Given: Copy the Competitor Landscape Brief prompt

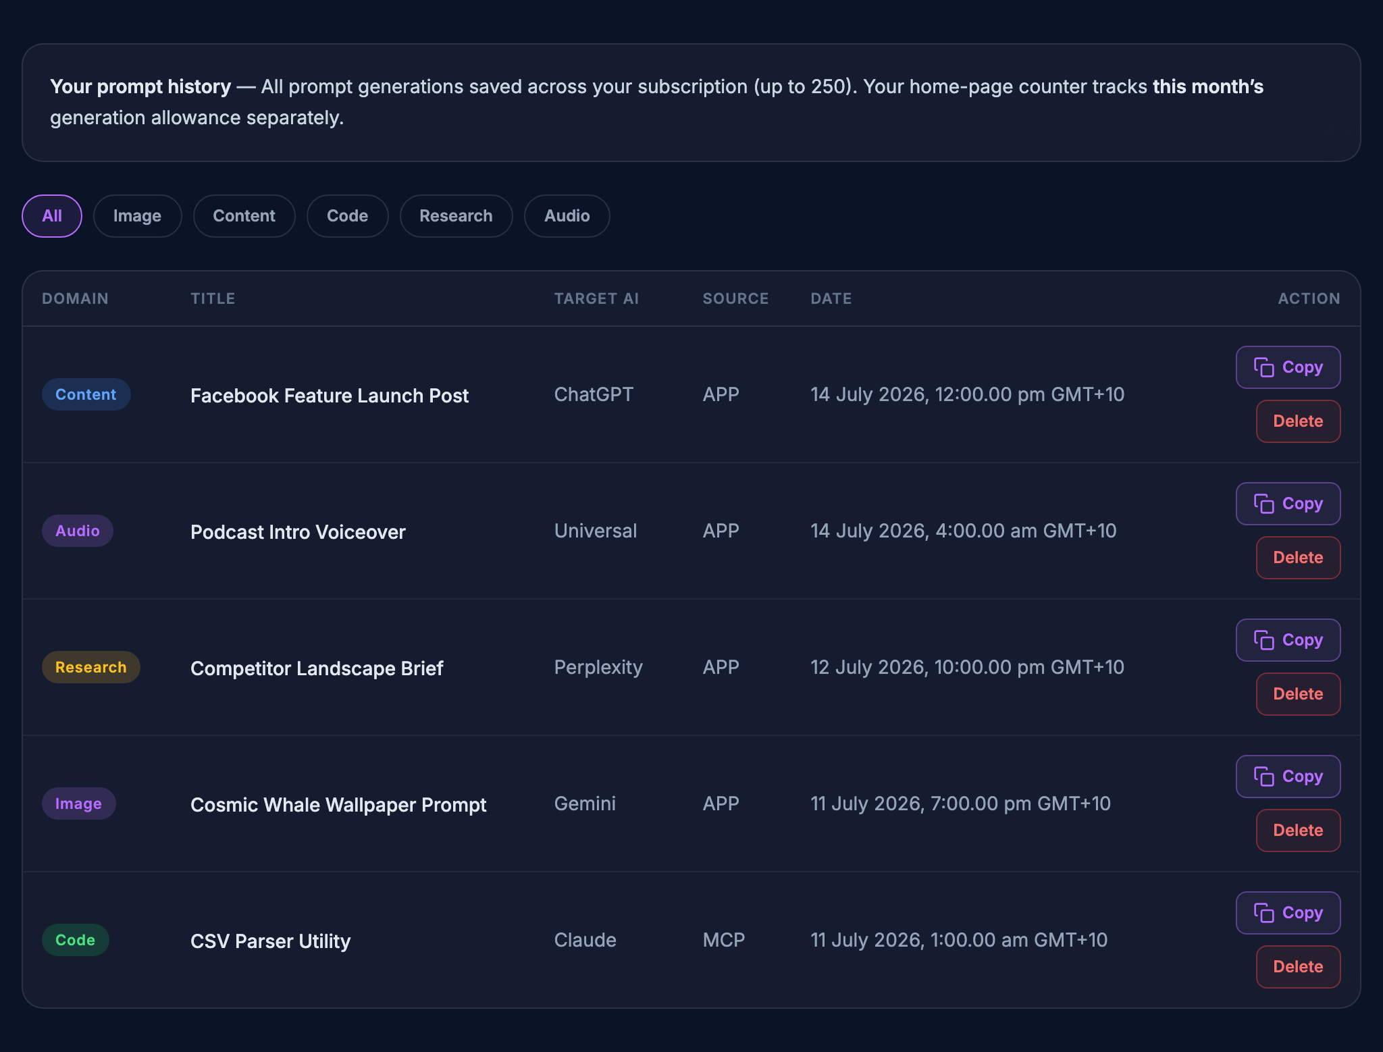Looking at the screenshot, I should pyautogui.click(x=1288, y=640).
